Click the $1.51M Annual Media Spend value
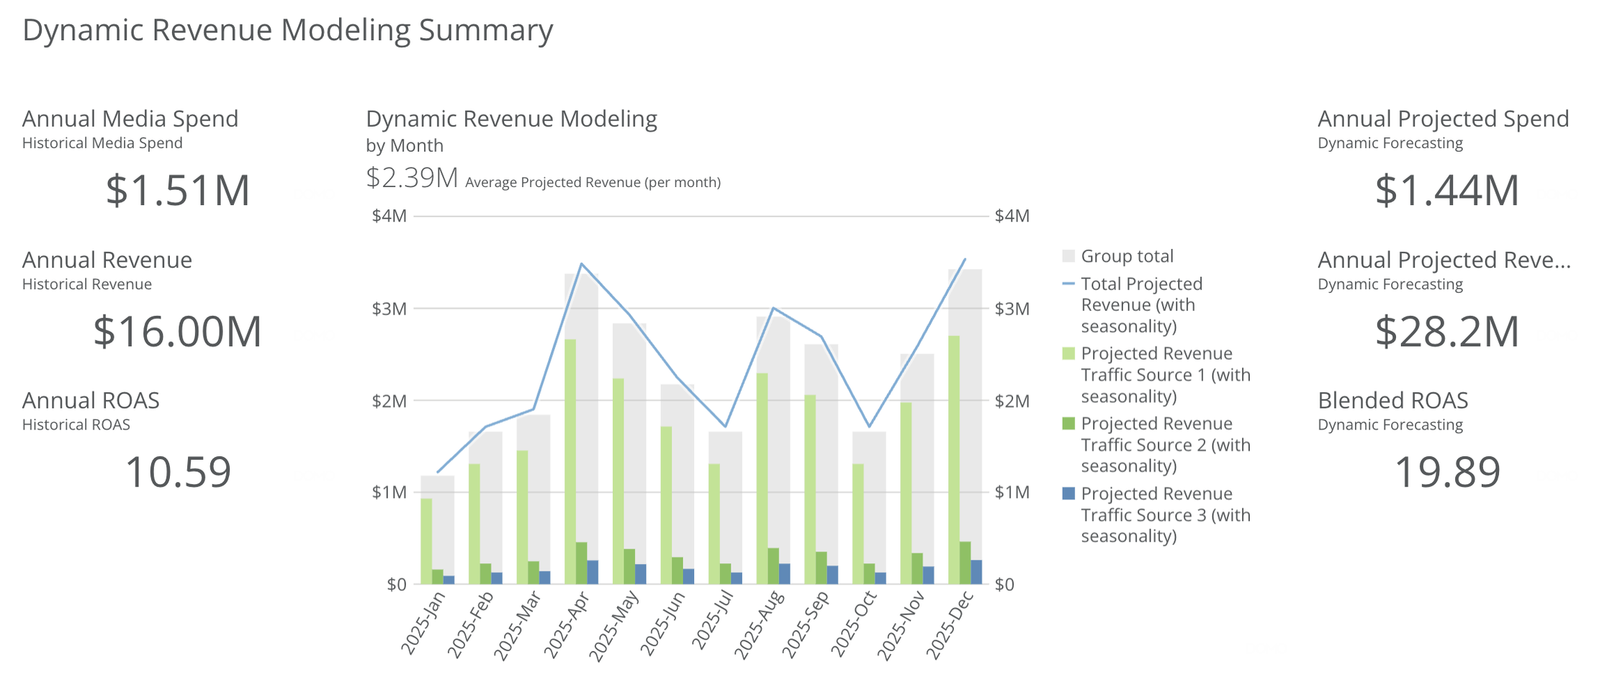 [x=178, y=190]
